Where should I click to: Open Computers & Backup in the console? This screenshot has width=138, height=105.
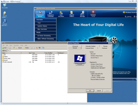(x=50, y=14)
